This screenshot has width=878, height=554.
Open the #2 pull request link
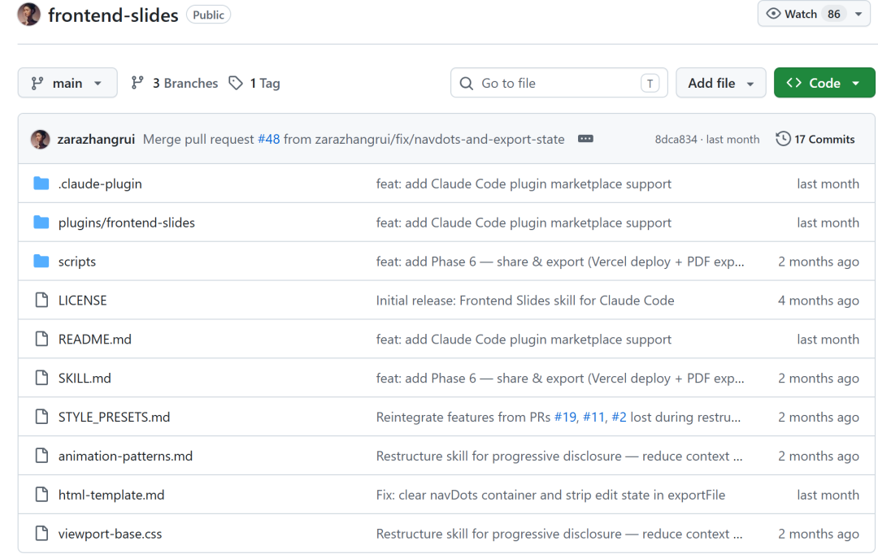pyautogui.click(x=619, y=417)
